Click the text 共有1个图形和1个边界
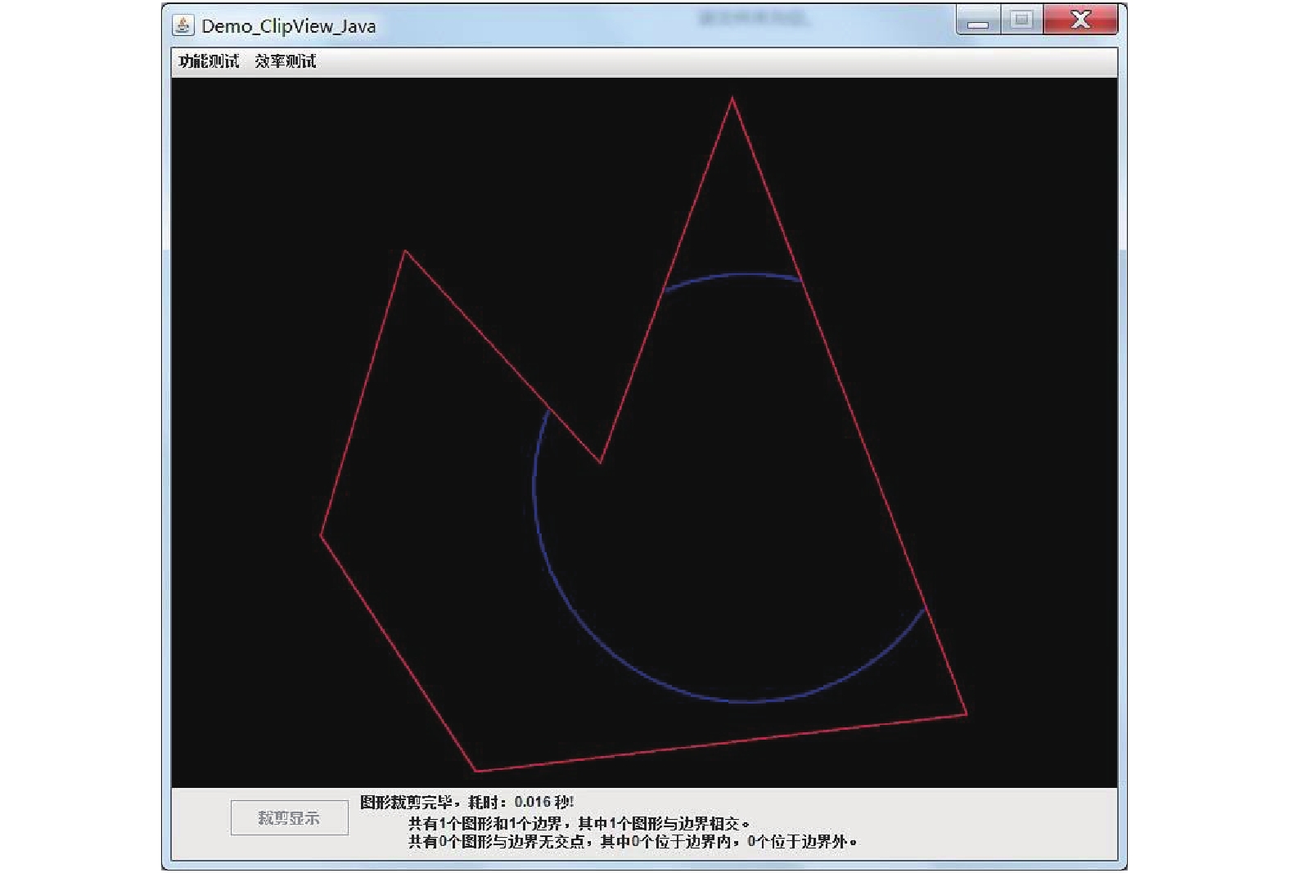Screen dimensions: 1289x873 485,823
